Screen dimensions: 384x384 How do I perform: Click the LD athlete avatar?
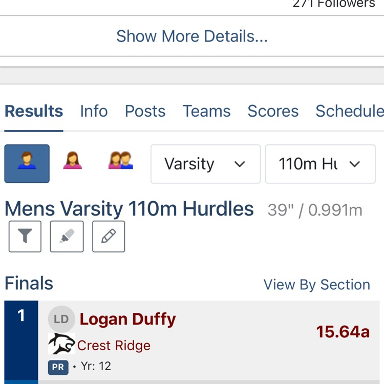(x=61, y=319)
